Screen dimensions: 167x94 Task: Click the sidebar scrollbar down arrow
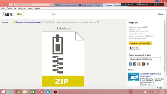(x=165, y=84)
